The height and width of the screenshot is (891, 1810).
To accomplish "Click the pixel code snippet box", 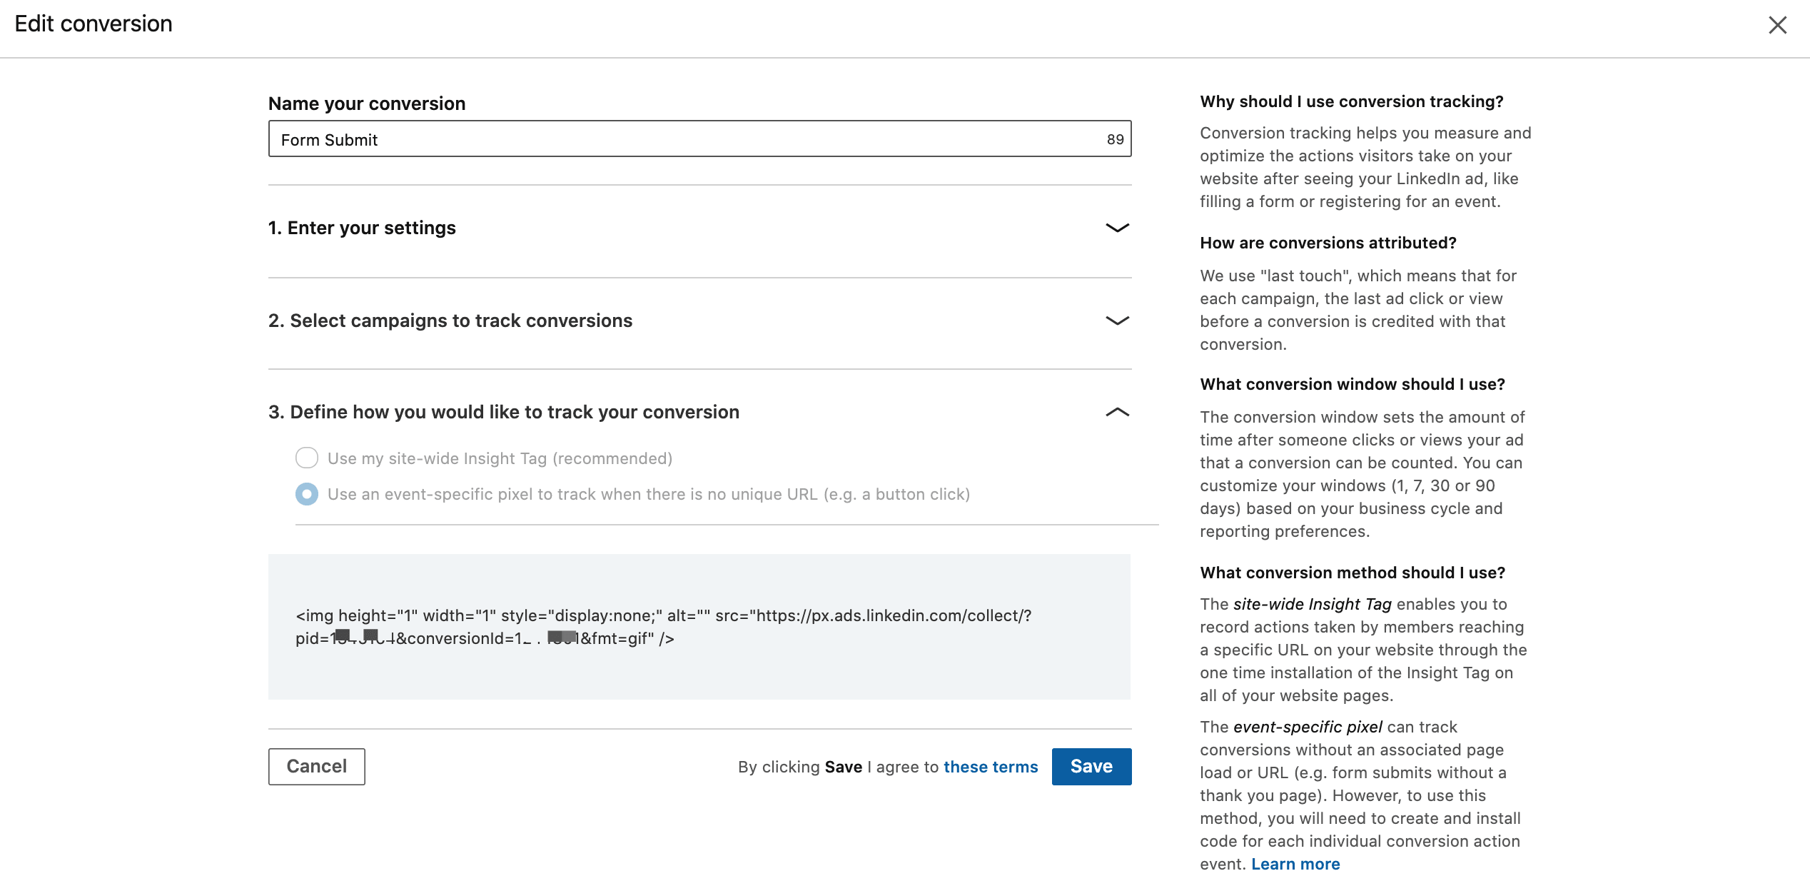I will tap(699, 627).
